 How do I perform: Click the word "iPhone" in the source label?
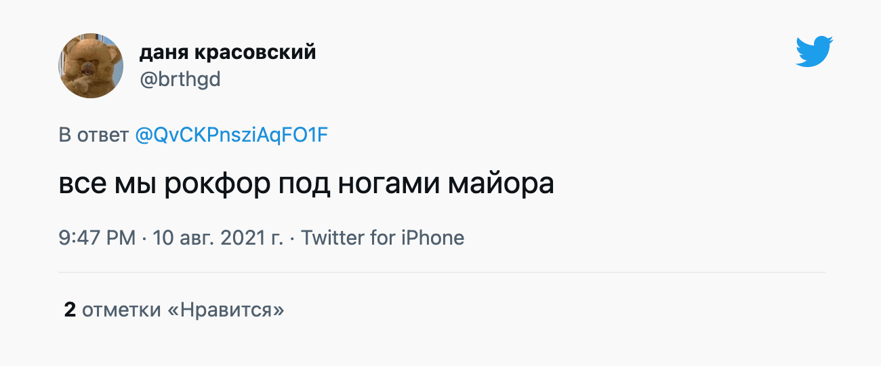[x=434, y=239]
